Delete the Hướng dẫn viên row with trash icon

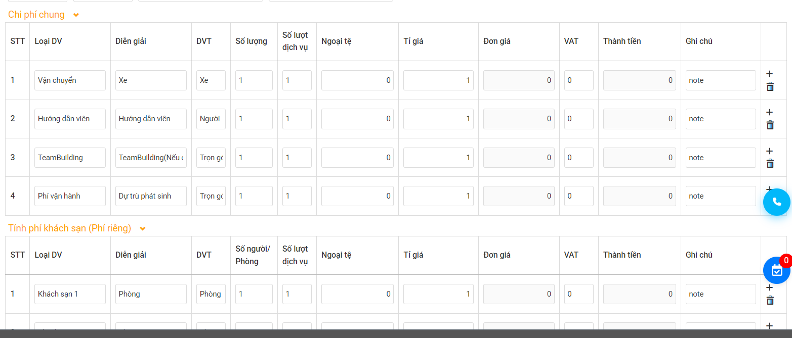(x=770, y=125)
